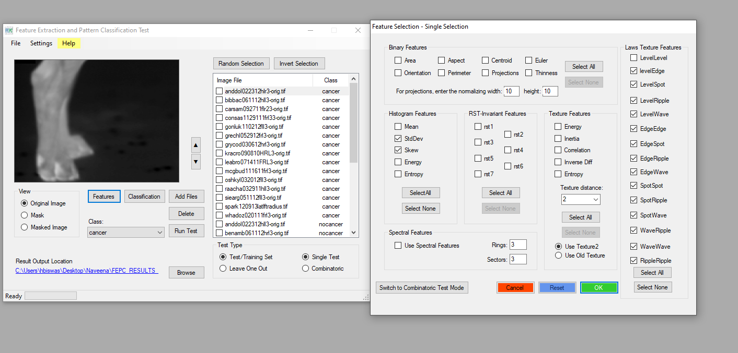Select Use Old Texture option
The image size is (738, 353).
(x=559, y=255)
